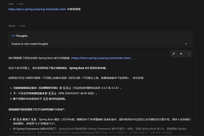Image resolution: width=204 pixels, height=136 pixels.
Task: Click the '4.0' code in list item 3
Action: (x=46, y=99)
